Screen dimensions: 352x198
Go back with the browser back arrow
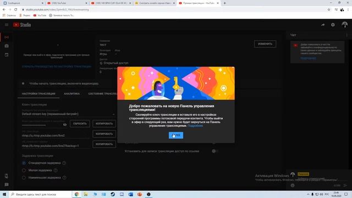pos(4,10)
